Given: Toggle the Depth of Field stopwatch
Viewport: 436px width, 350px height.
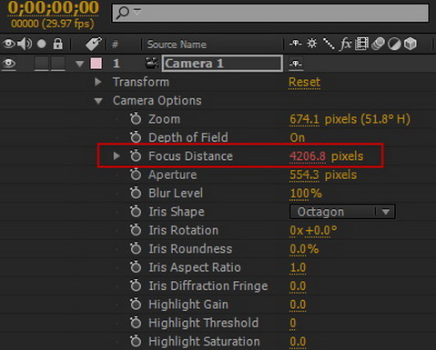Looking at the screenshot, I should click(136, 137).
